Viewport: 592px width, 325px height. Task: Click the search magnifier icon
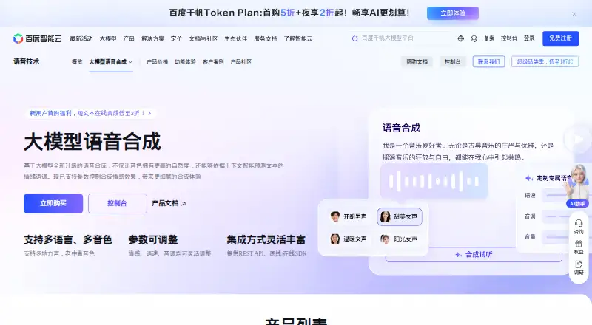(x=354, y=38)
